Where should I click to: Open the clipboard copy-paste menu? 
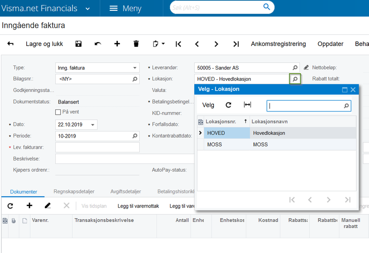[158, 44]
